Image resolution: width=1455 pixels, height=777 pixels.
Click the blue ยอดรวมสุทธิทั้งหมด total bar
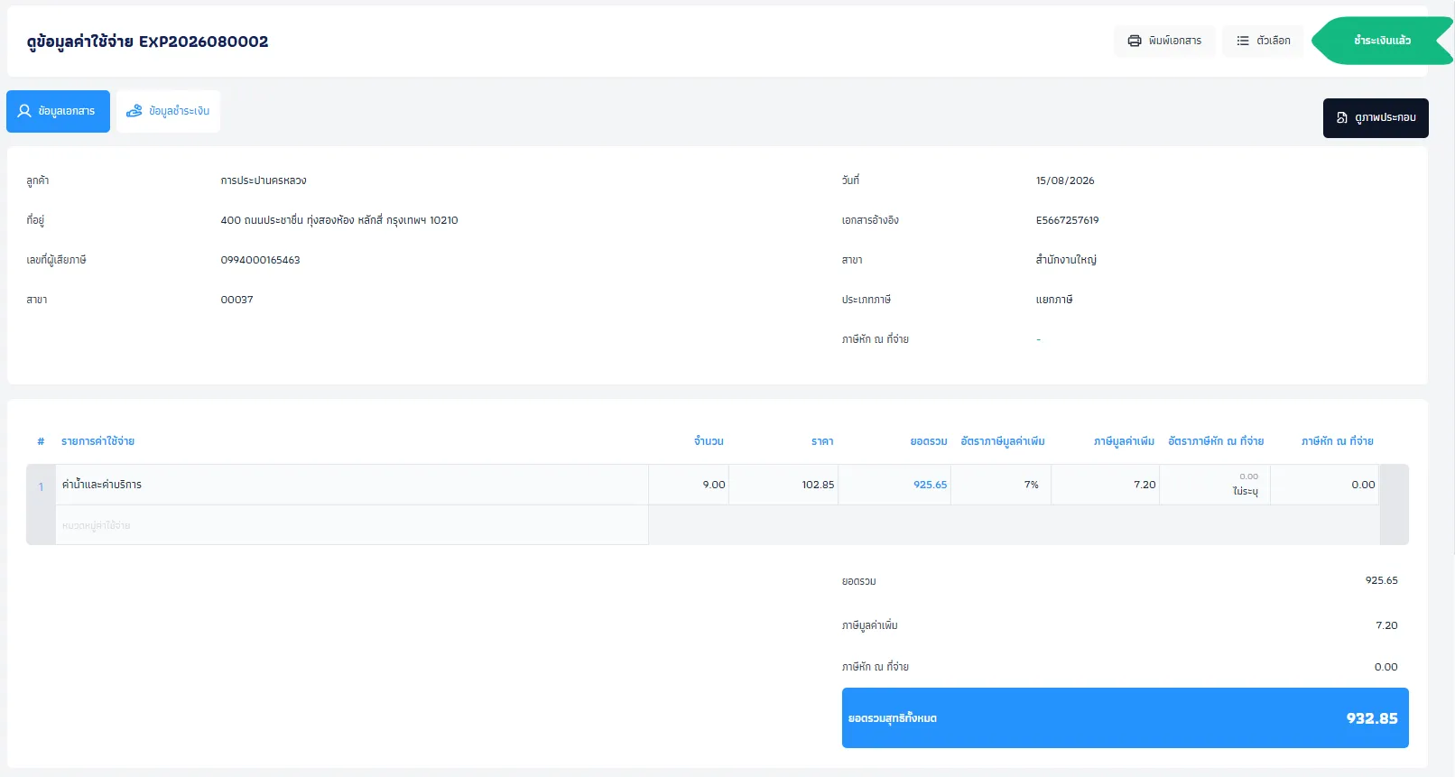[1126, 718]
